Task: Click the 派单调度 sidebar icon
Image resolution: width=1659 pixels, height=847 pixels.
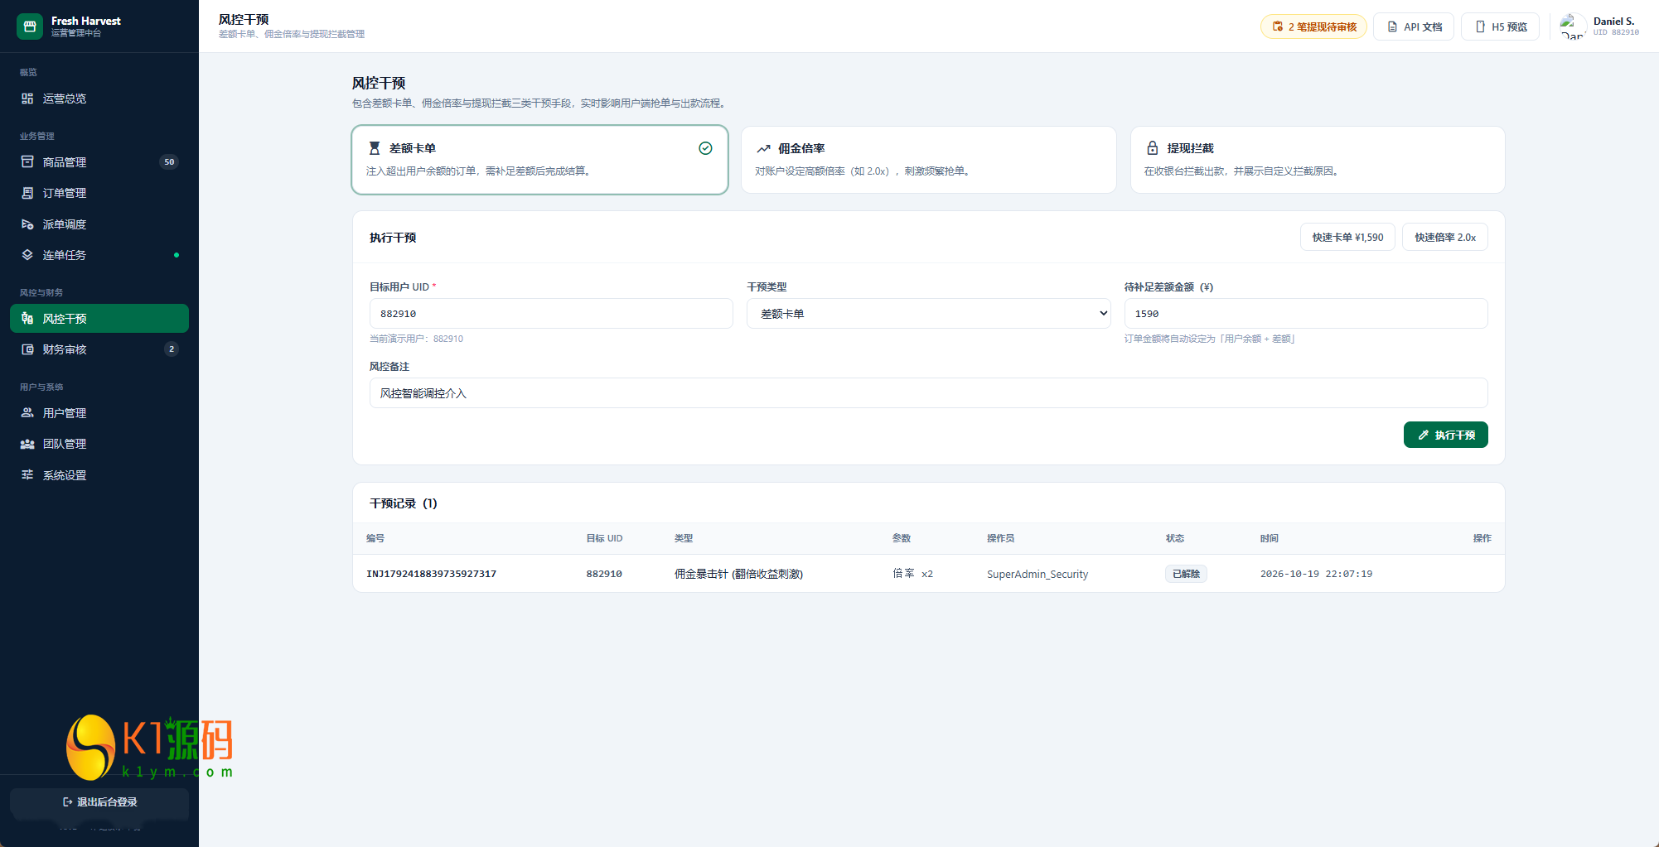Action: click(x=27, y=224)
